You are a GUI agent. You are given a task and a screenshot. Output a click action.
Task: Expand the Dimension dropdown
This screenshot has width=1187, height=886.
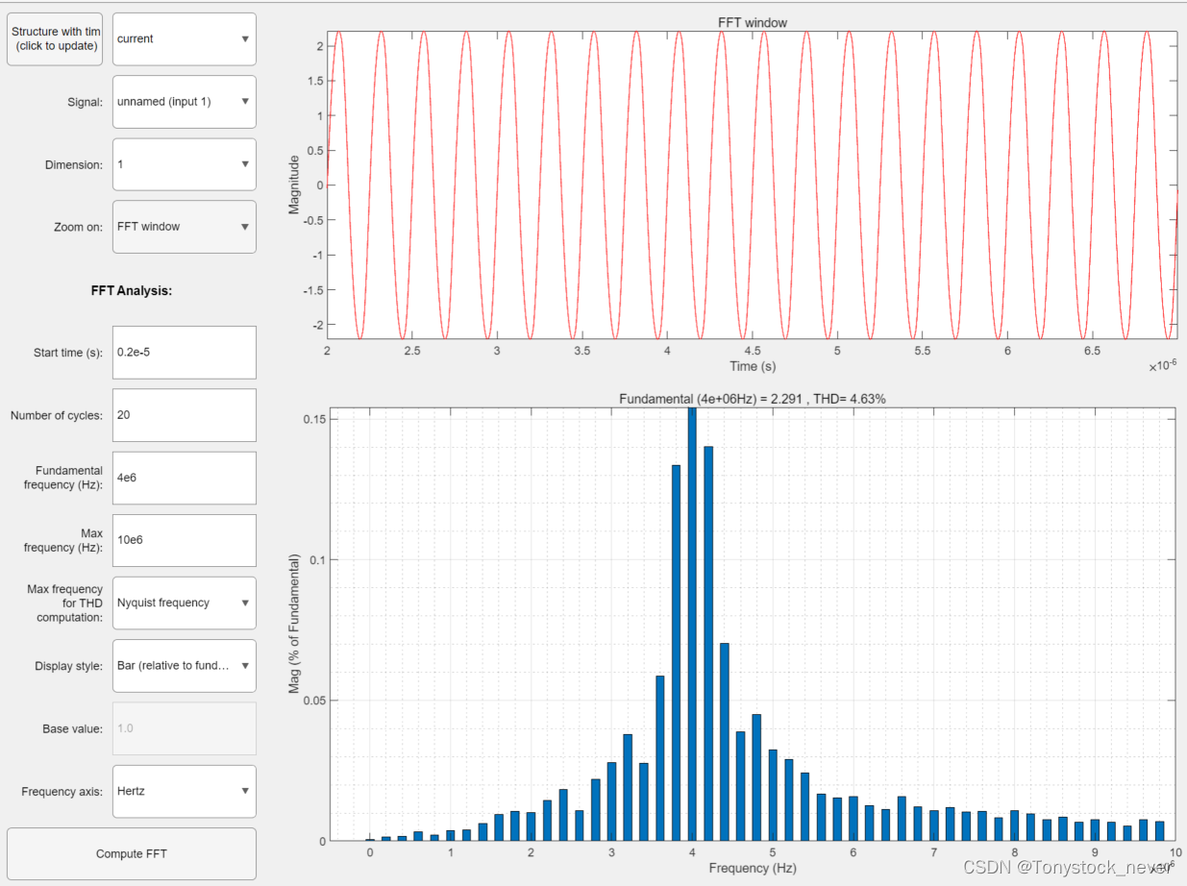(184, 163)
